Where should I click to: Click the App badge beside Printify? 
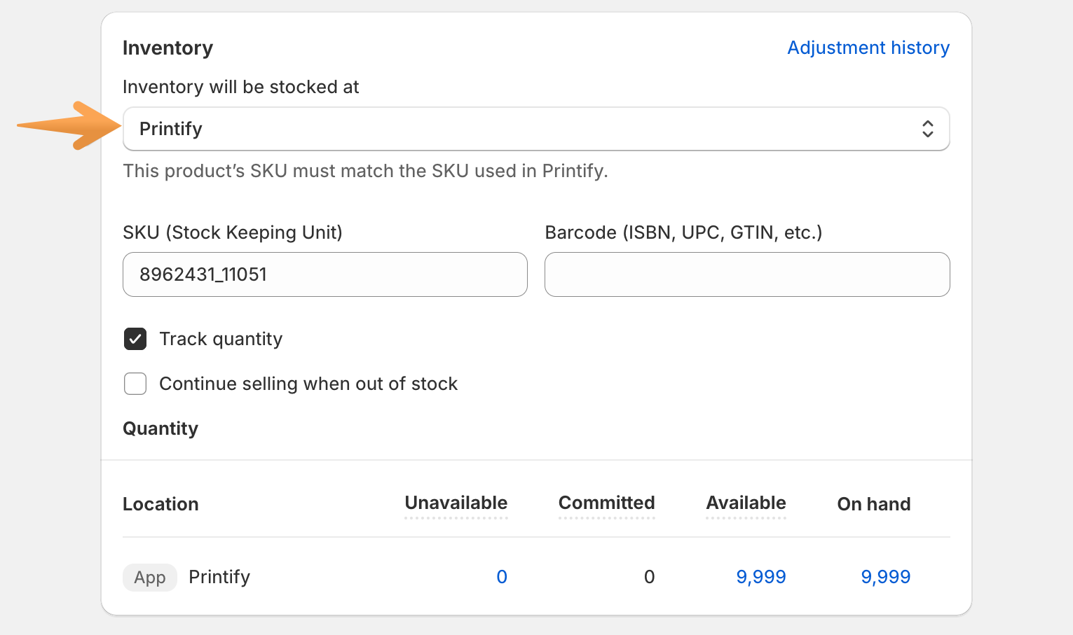(150, 578)
